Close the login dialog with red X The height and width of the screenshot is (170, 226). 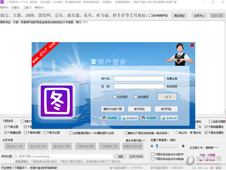click(192, 45)
